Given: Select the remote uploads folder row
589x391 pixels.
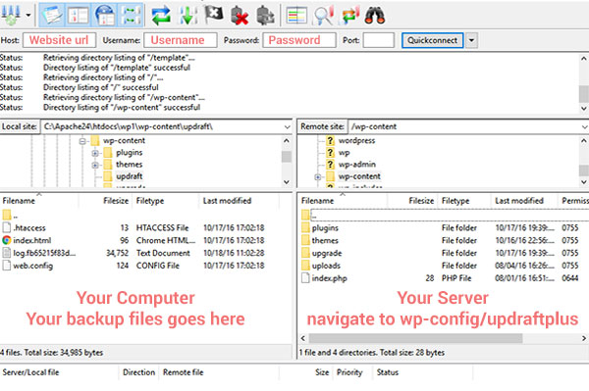Looking at the screenshot, I should click(444, 266).
